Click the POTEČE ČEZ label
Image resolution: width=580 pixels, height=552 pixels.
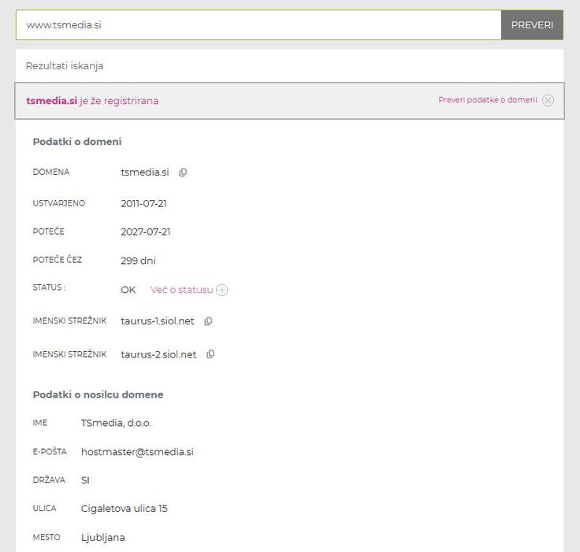(x=58, y=260)
